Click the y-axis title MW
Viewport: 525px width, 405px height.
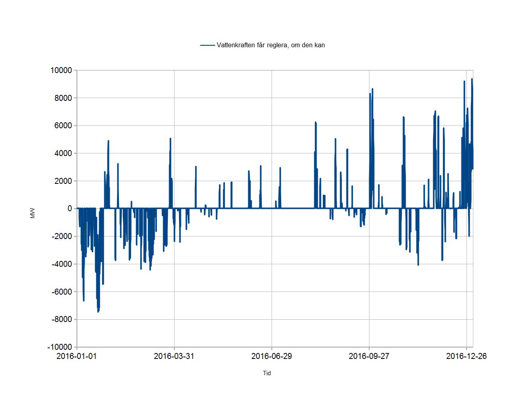[x=33, y=213]
